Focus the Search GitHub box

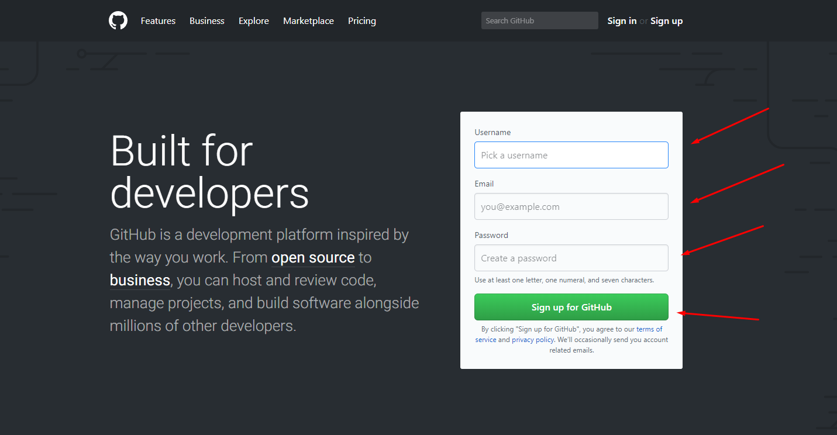539,21
